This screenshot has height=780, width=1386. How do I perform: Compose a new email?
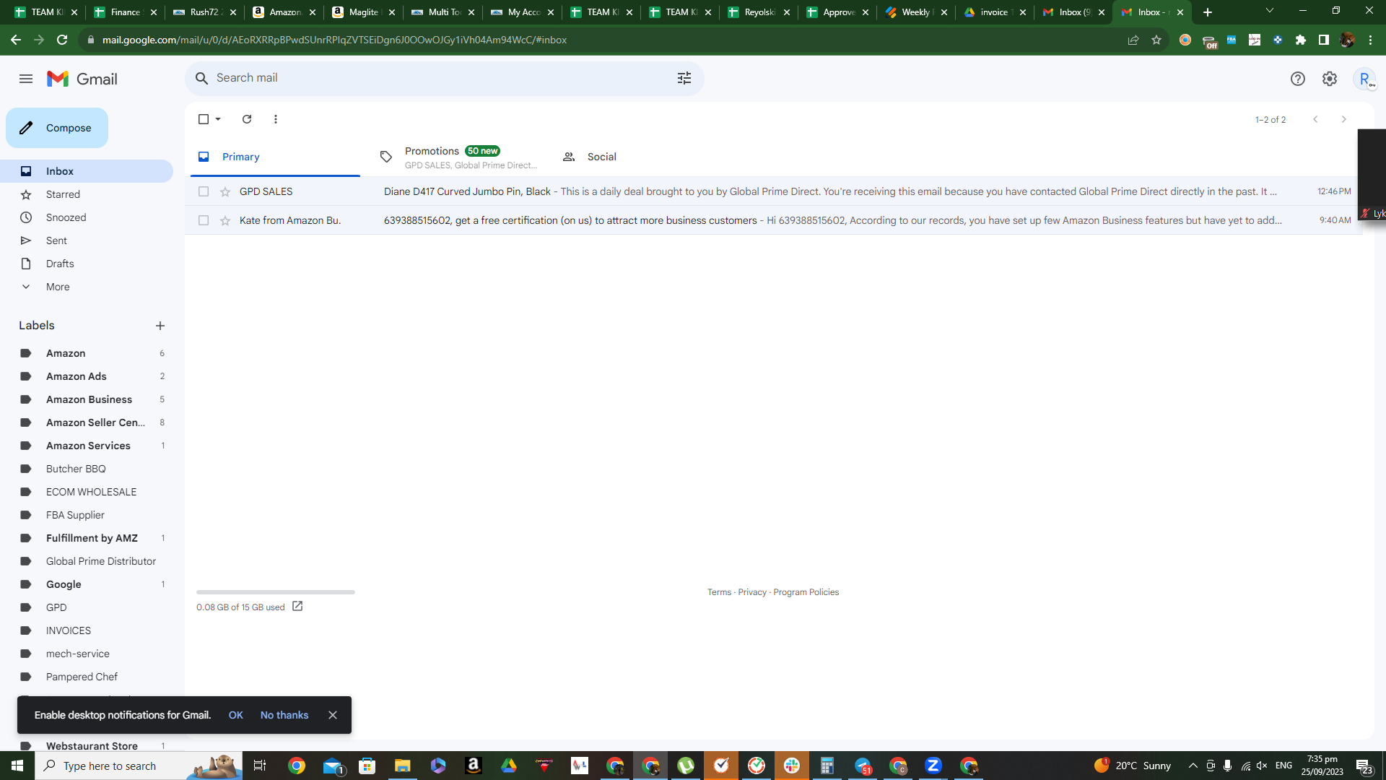[57, 128]
